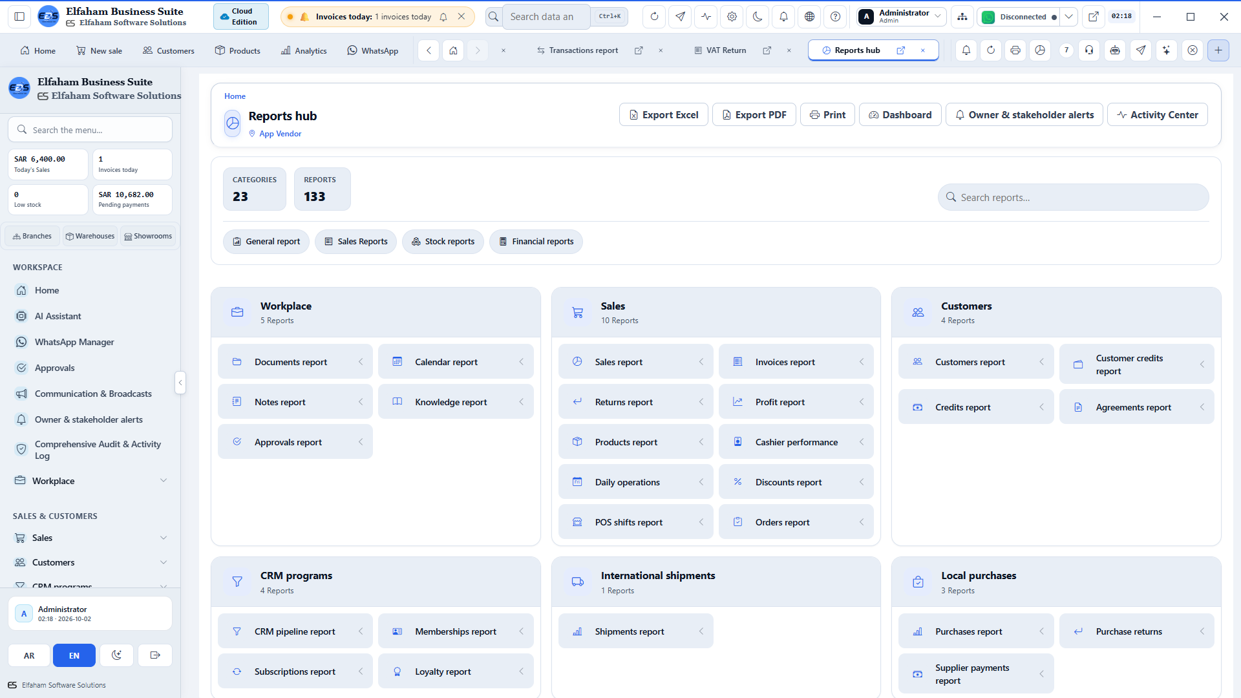Open the notifications bell in top bar
Viewport: 1241px width, 698px height.
click(783, 17)
